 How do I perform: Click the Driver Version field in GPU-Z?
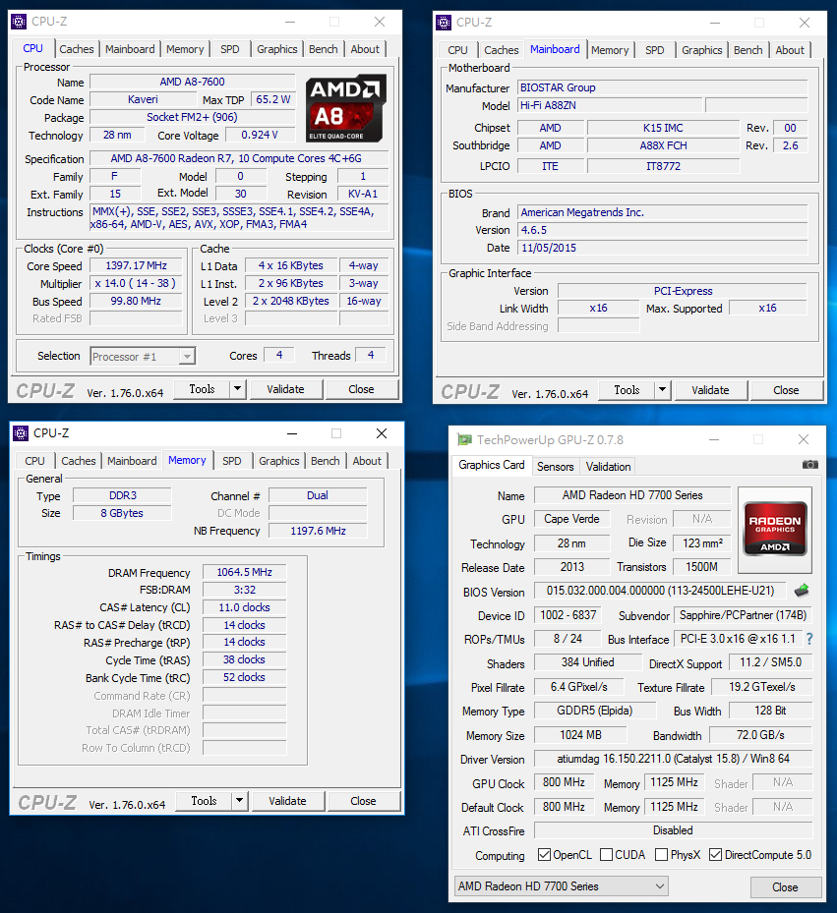point(673,759)
